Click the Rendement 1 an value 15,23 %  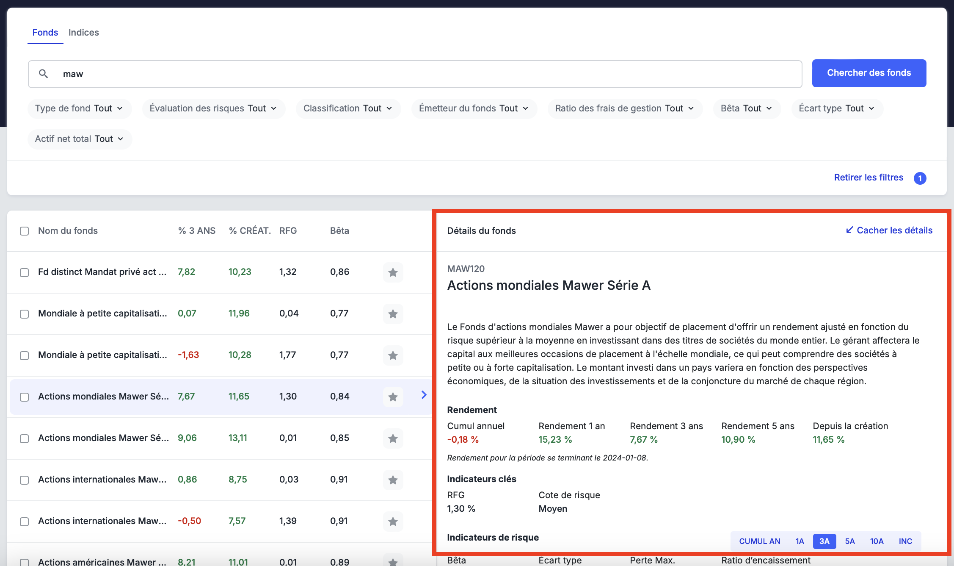click(x=555, y=440)
